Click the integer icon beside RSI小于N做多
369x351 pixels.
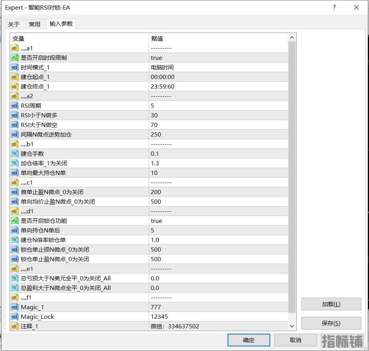point(15,115)
